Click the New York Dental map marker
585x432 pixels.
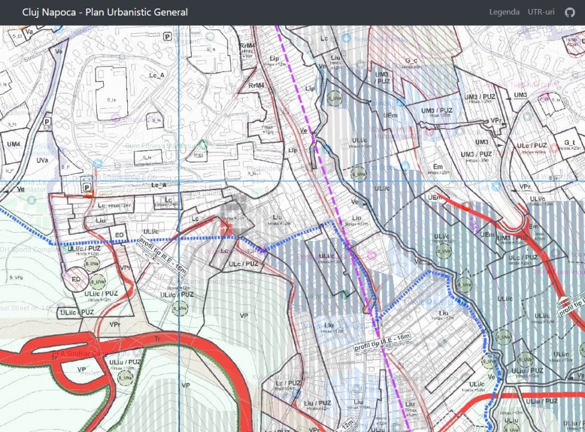coord(346,38)
